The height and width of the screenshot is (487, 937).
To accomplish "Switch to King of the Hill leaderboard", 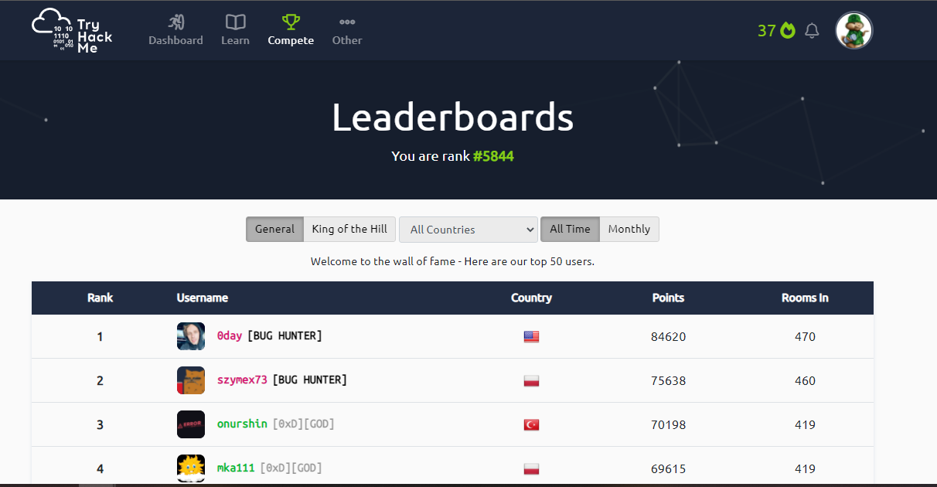I will (x=349, y=229).
